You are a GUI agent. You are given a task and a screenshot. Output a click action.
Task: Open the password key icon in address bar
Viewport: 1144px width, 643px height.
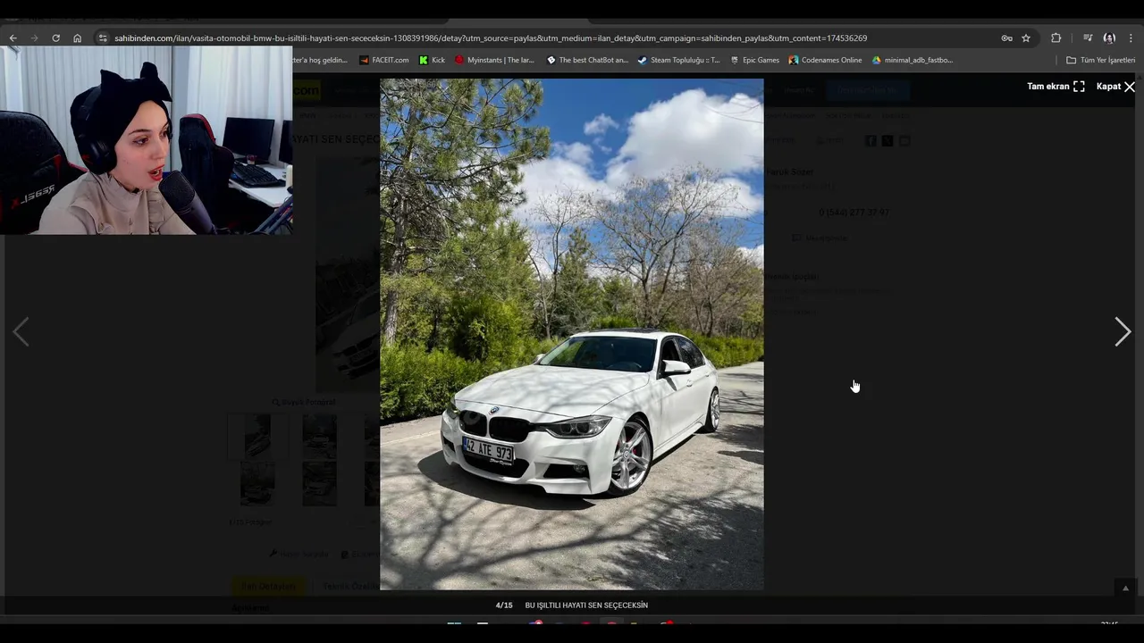pyautogui.click(x=1006, y=38)
